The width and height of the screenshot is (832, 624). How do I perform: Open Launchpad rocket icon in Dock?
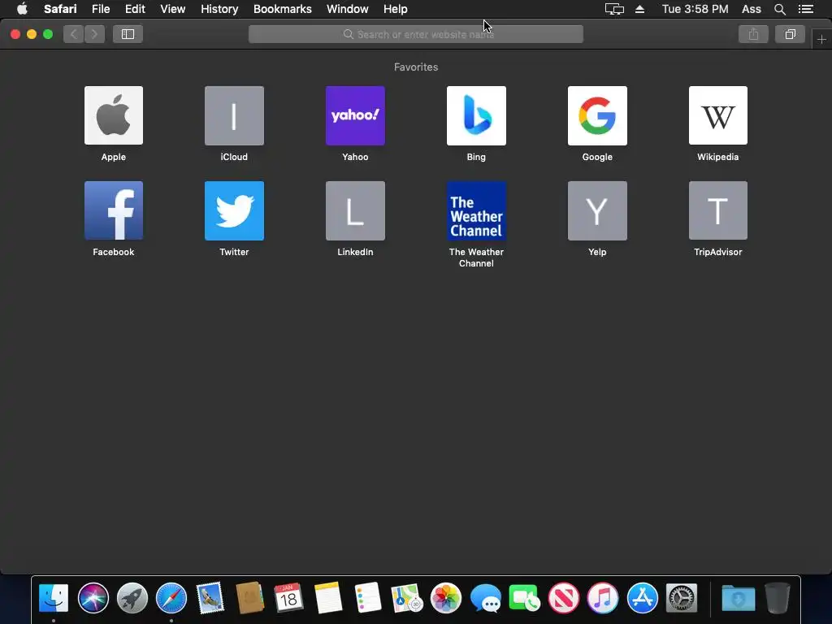click(x=132, y=598)
